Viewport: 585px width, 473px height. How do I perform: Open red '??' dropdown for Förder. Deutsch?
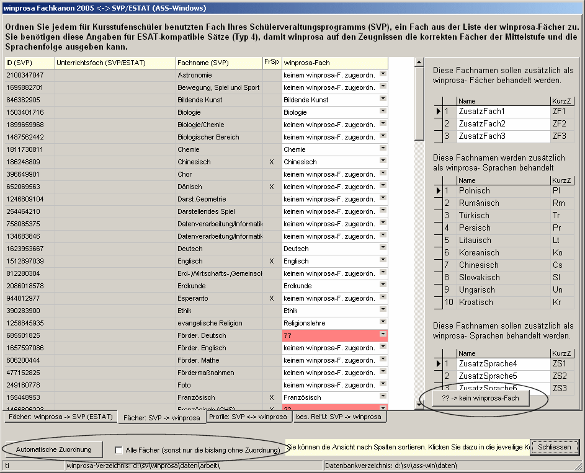pos(383,335)
